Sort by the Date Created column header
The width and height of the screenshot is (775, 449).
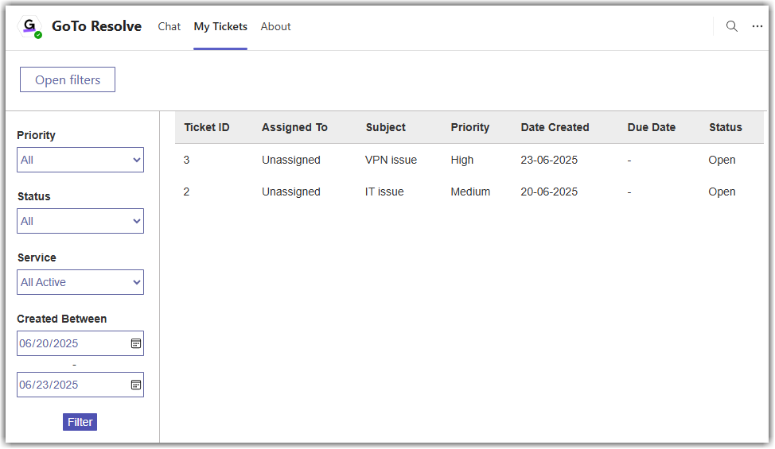point(555,127)
